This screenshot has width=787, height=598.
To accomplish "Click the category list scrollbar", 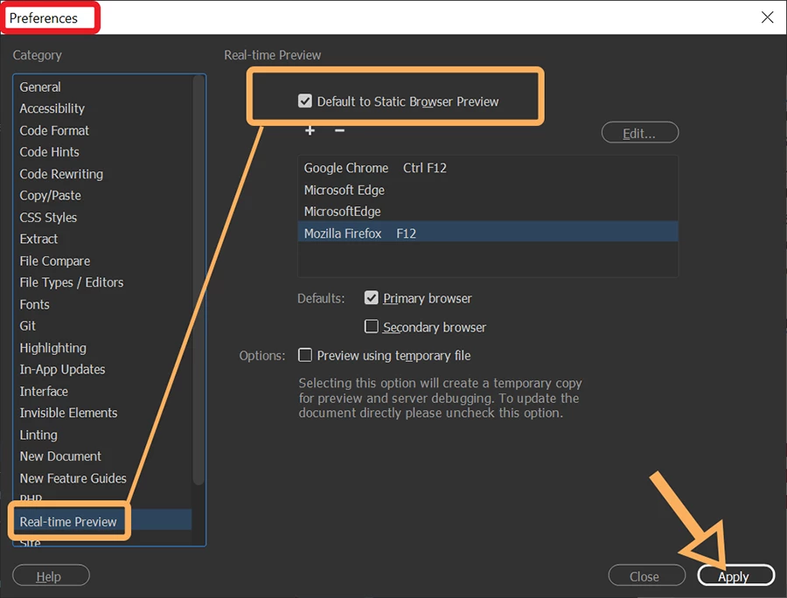I will 198,281.
